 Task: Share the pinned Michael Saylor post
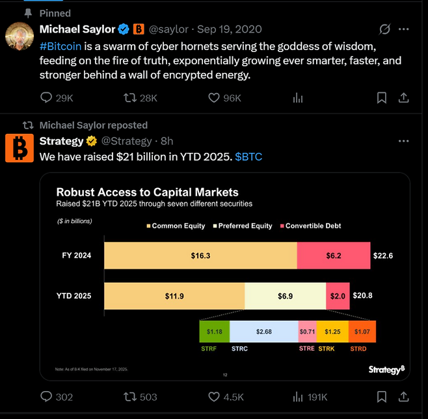(403, 98)
